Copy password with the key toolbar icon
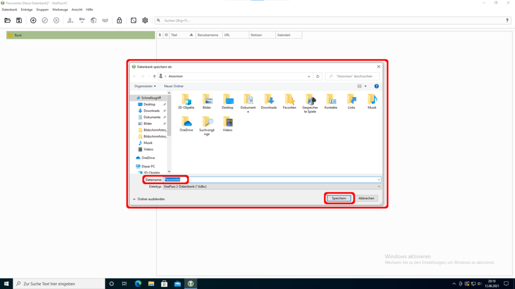 pyautogui.click(x=82, y=20)
